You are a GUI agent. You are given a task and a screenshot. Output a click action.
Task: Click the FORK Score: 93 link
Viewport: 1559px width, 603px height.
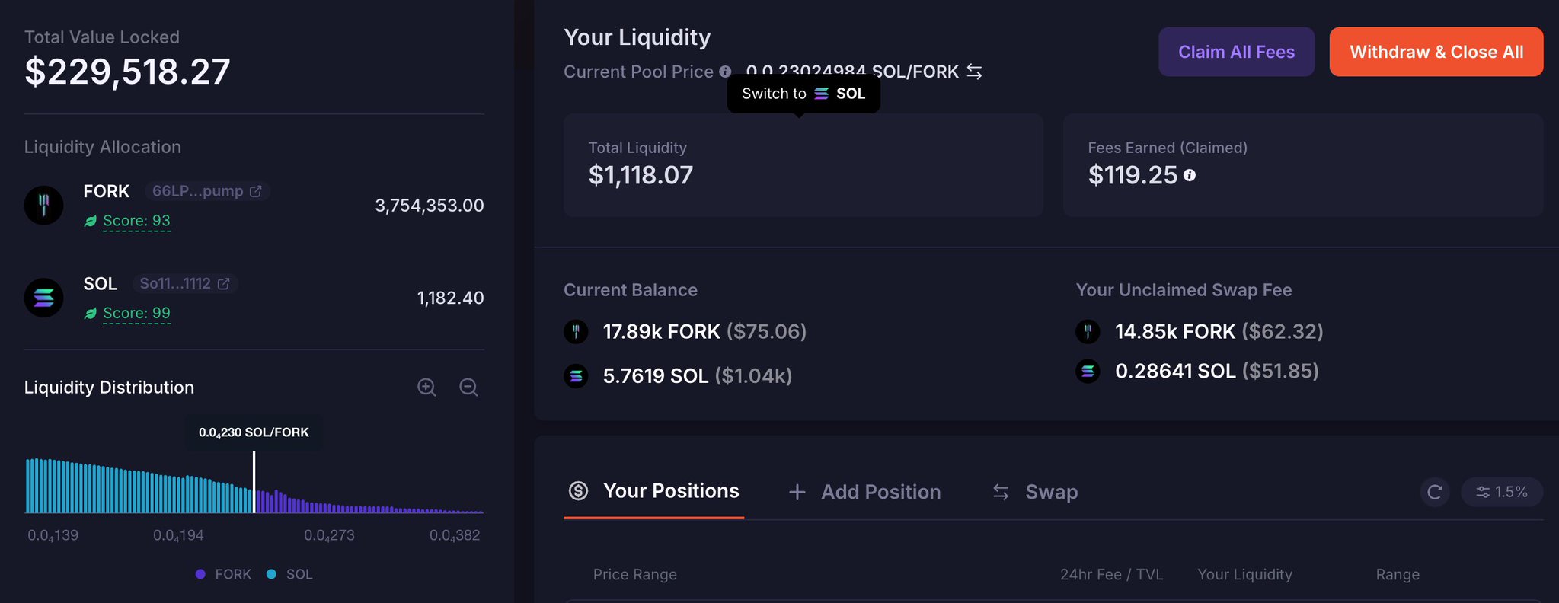tap(136, 221)
